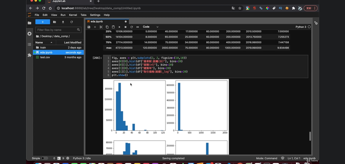Open the Run menu
Image resolution: width=345 pixels, height=164 pixels.
click(x=63, y=15)
